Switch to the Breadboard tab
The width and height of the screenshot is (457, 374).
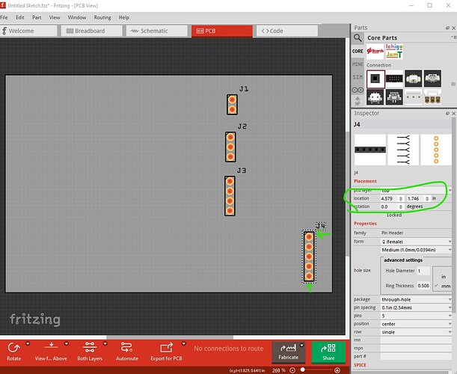click(x=91, y=31)
